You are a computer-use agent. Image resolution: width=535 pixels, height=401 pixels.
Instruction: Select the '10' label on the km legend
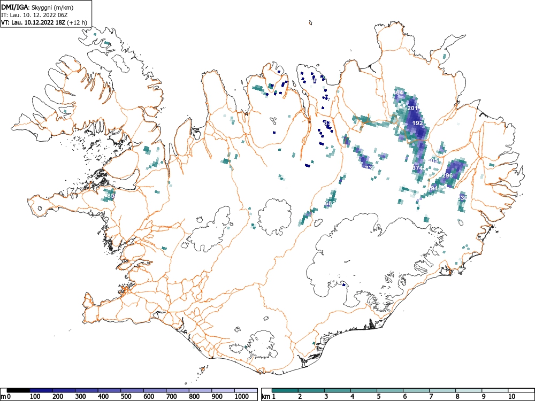tap(511, 397)
